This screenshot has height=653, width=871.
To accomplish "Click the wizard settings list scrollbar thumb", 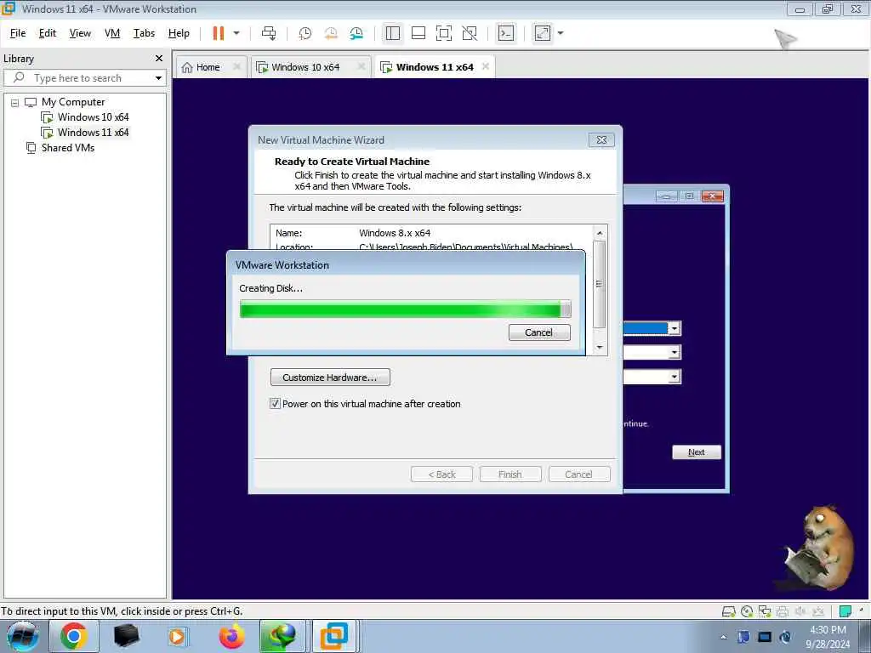I will (x=600, y=284).
